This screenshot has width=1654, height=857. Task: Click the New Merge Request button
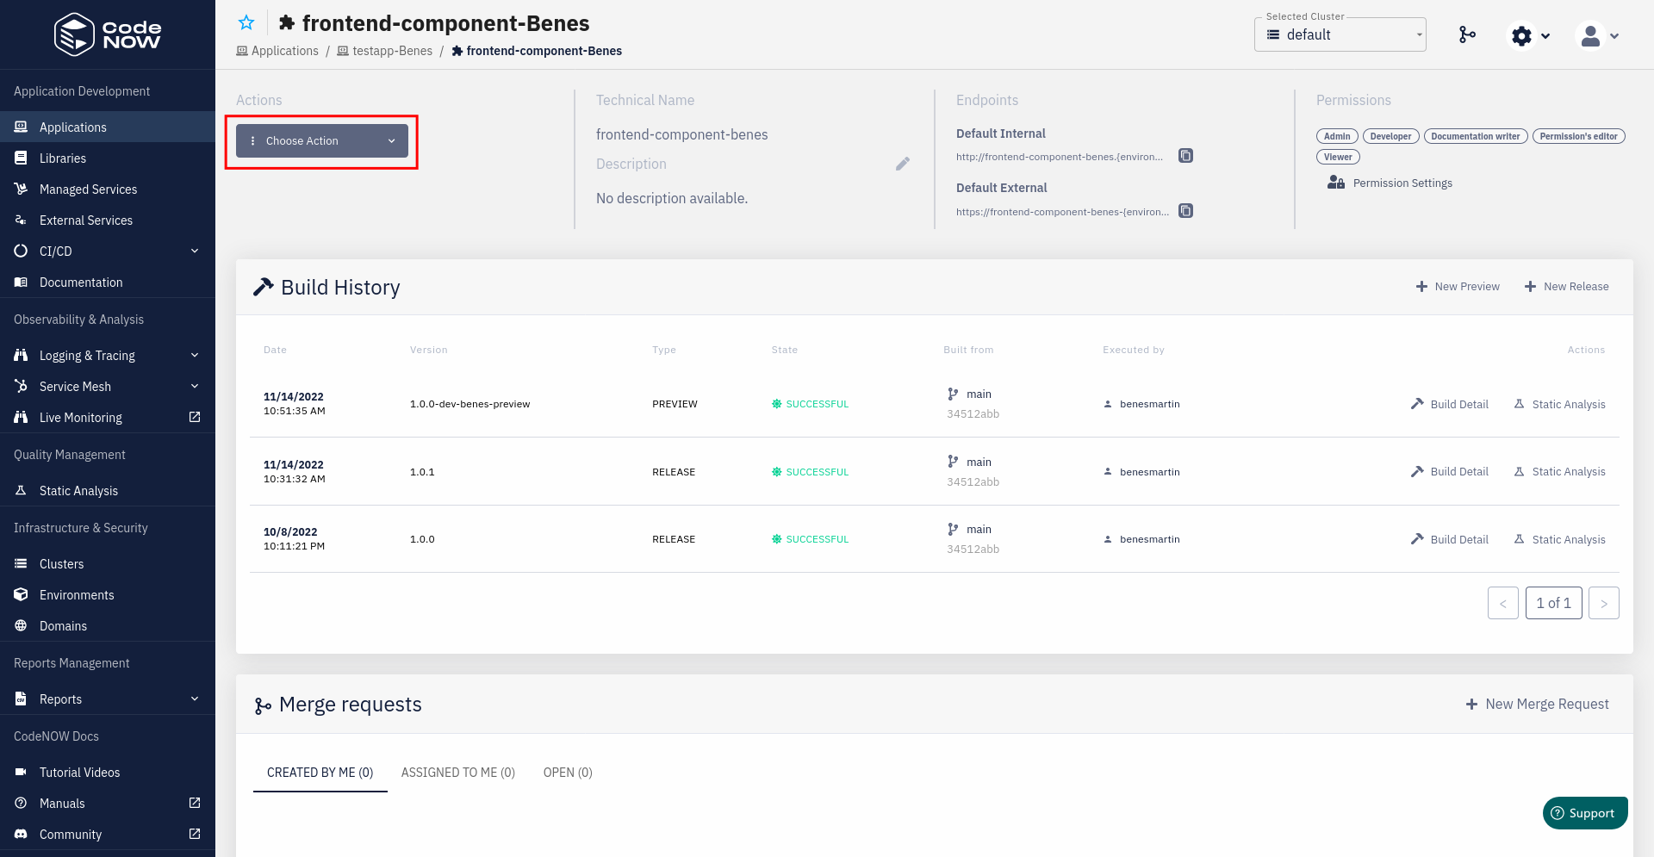1538,704
